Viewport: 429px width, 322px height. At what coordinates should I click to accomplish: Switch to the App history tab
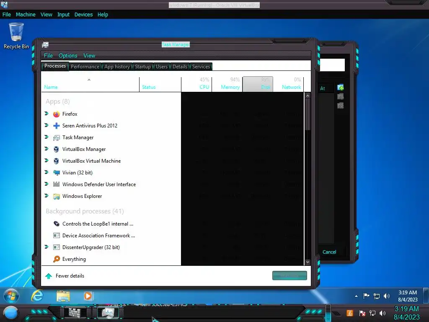pyautogui.click(x=117, y=67)
